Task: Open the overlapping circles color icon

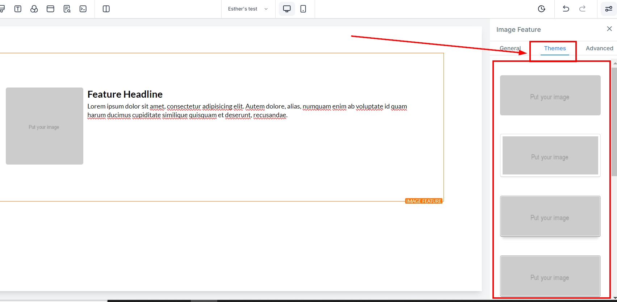Action: [34, 9]
